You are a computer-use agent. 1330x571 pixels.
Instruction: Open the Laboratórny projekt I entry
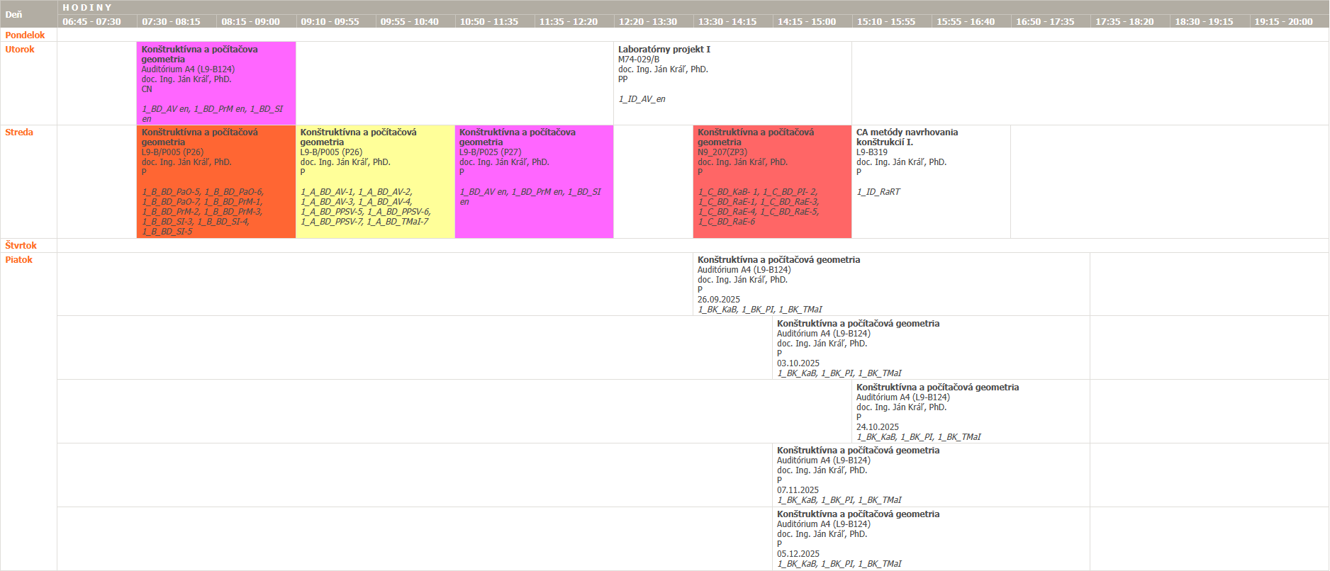[732, 83]
